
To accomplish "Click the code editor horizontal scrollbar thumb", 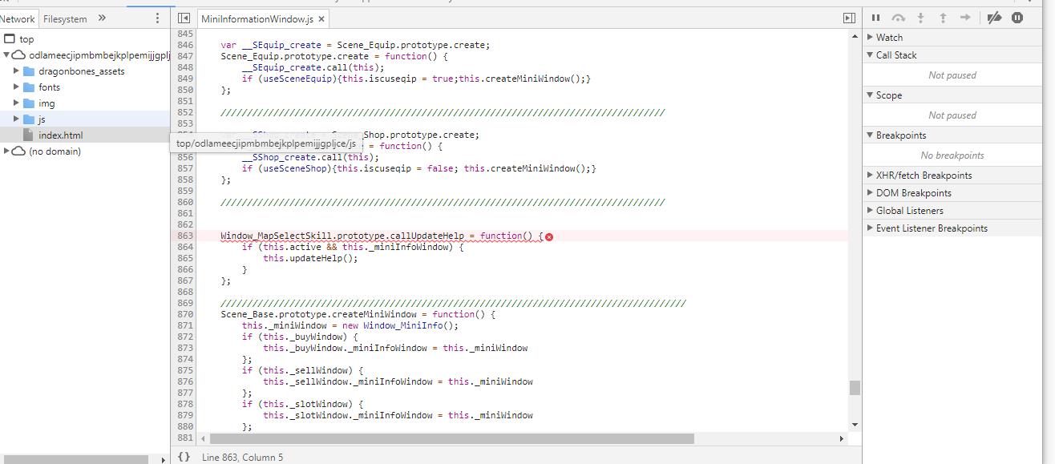I will click(x=451, y=438).
